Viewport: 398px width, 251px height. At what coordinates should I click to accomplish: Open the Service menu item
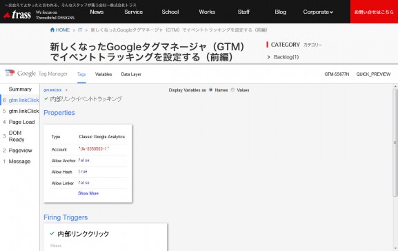(x=134, y=12)
